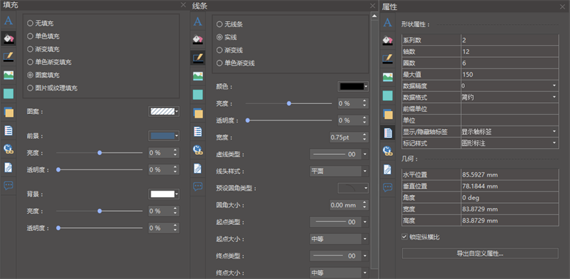Open speech bubble comment icon in 线条 sidebar

[x=198, y=187]
